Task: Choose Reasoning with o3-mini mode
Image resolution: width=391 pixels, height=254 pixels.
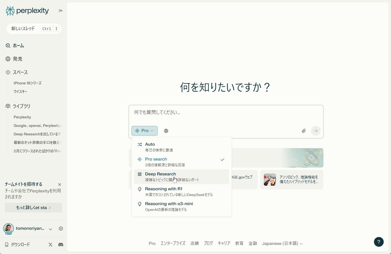Action: click(182, 206)
